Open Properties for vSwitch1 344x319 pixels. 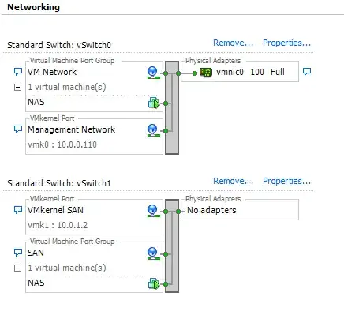[286, 181]
